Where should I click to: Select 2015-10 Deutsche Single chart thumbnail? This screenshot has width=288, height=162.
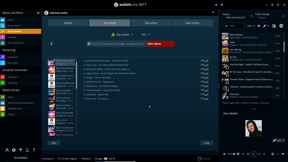(52, 70)
